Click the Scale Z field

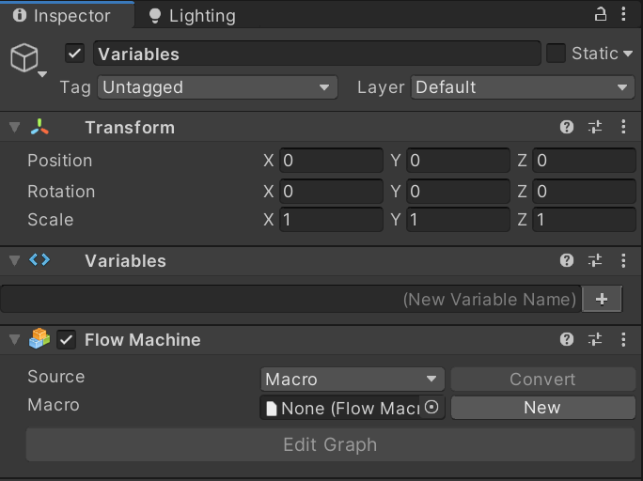pyautogui.click(x=585, y=220)
